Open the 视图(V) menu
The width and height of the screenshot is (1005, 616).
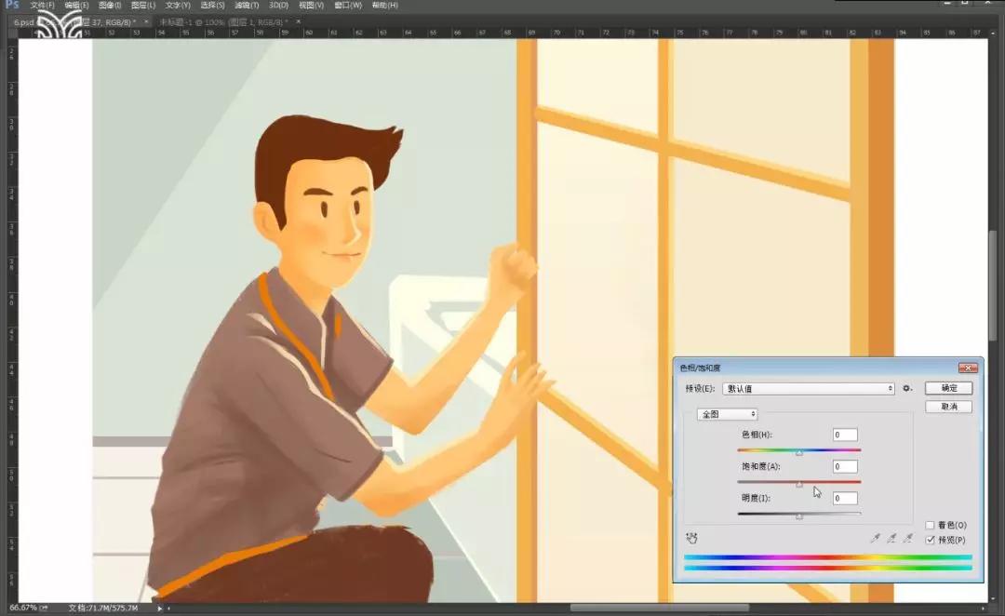pos(311,6)
